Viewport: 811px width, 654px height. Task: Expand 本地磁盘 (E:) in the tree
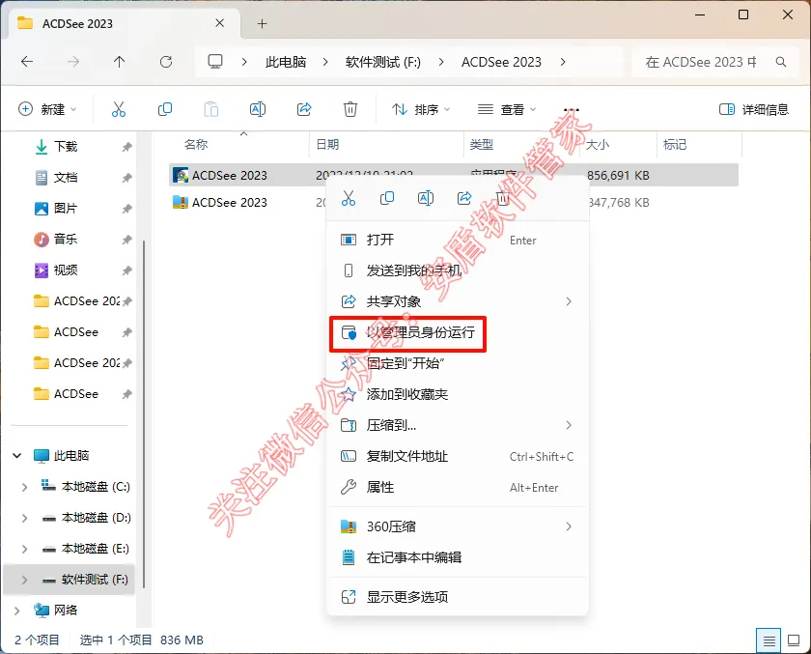click(x=24, y=549)
